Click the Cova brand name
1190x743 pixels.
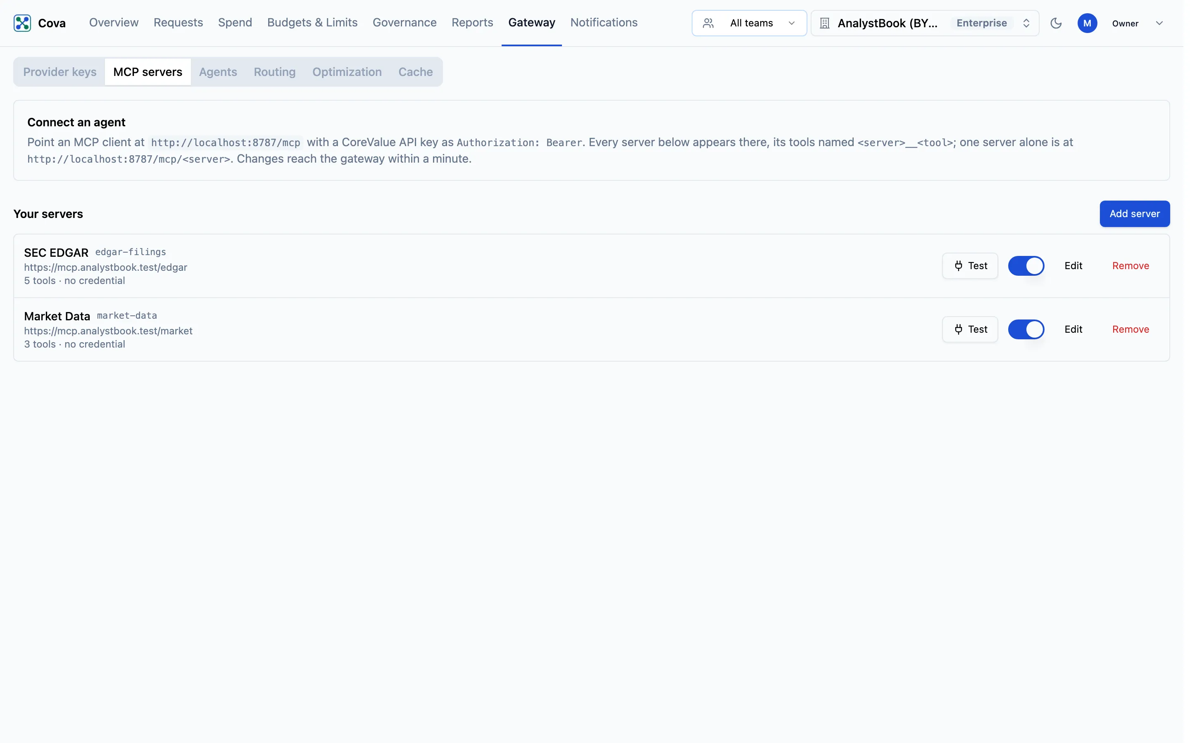52,23
